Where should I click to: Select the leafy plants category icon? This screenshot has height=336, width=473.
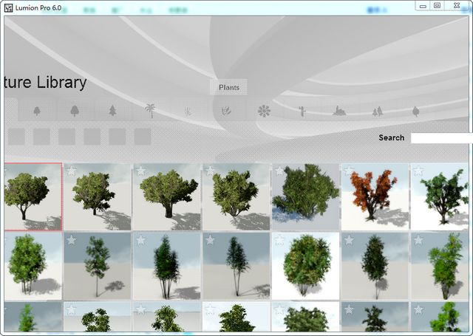tap(226, 111)
